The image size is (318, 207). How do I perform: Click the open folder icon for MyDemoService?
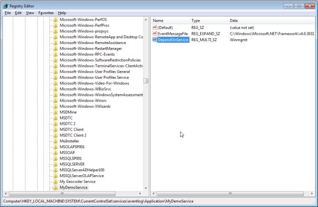(x=55, y=187)
